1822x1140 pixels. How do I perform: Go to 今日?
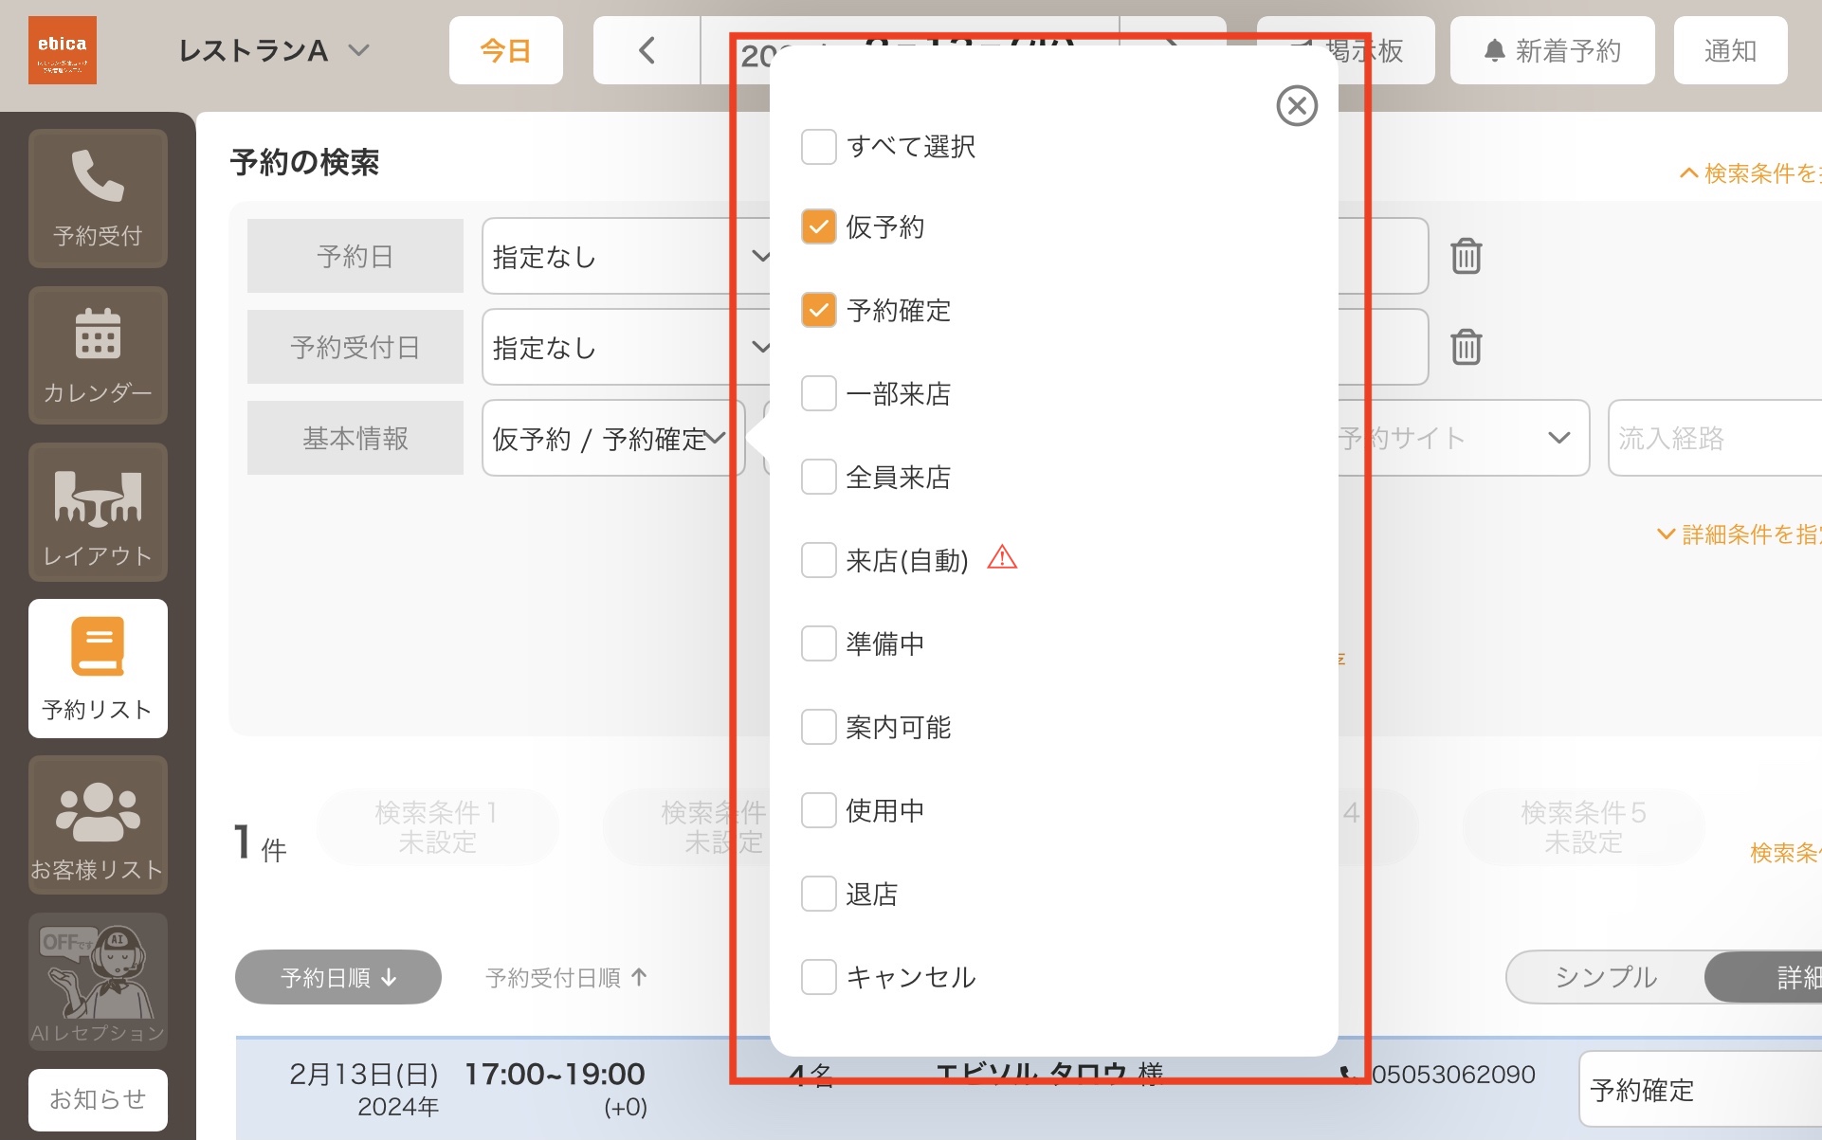[x=506, y=50]
